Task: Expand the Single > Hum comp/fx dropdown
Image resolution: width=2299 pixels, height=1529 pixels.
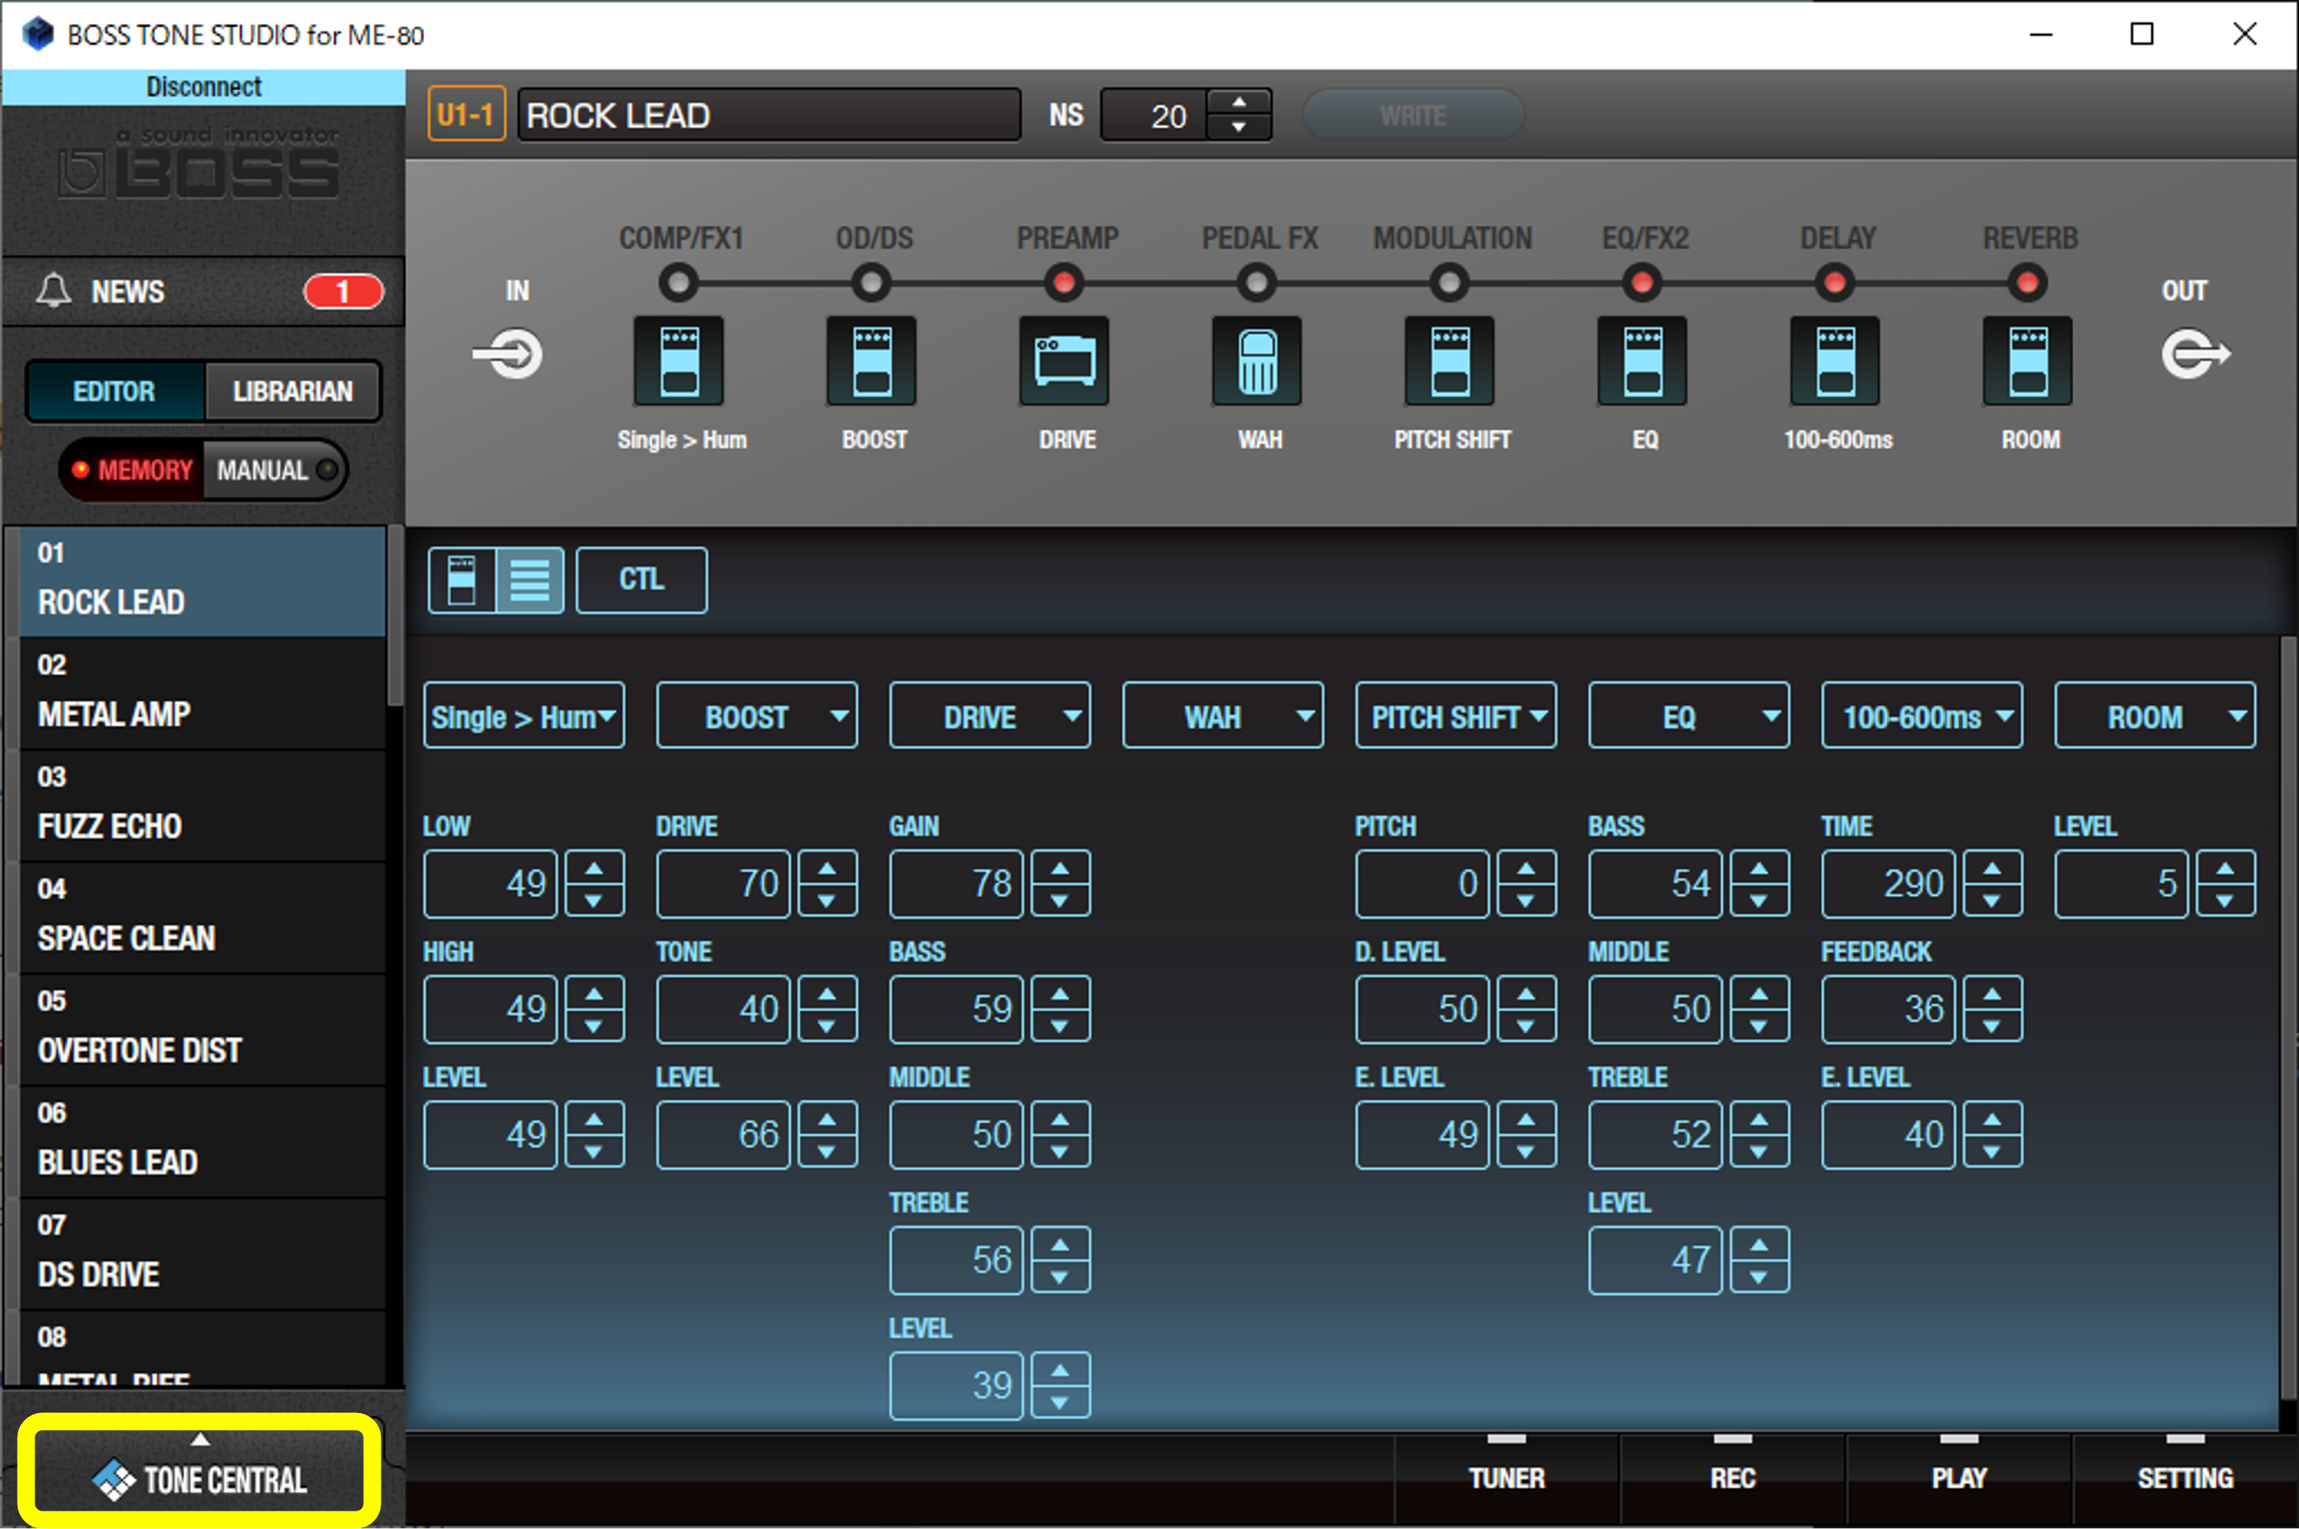Action: tap(519, 715)
